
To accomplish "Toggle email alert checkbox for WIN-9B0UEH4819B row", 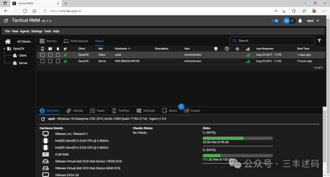I will [x=50, y=61].
